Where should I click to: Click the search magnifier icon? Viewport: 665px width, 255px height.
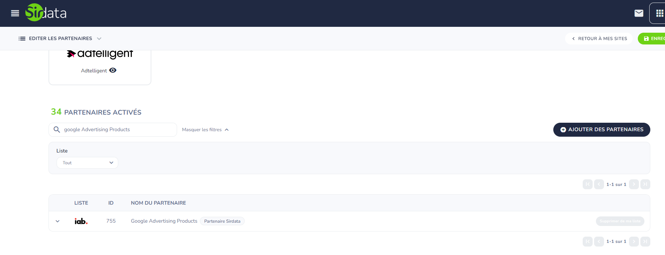point(57,130)
